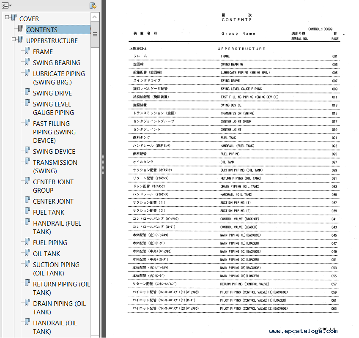
Task: Open FAST FILLING PIPING (SWING DEVICE) bookmark
Action: tap(54, 132)
